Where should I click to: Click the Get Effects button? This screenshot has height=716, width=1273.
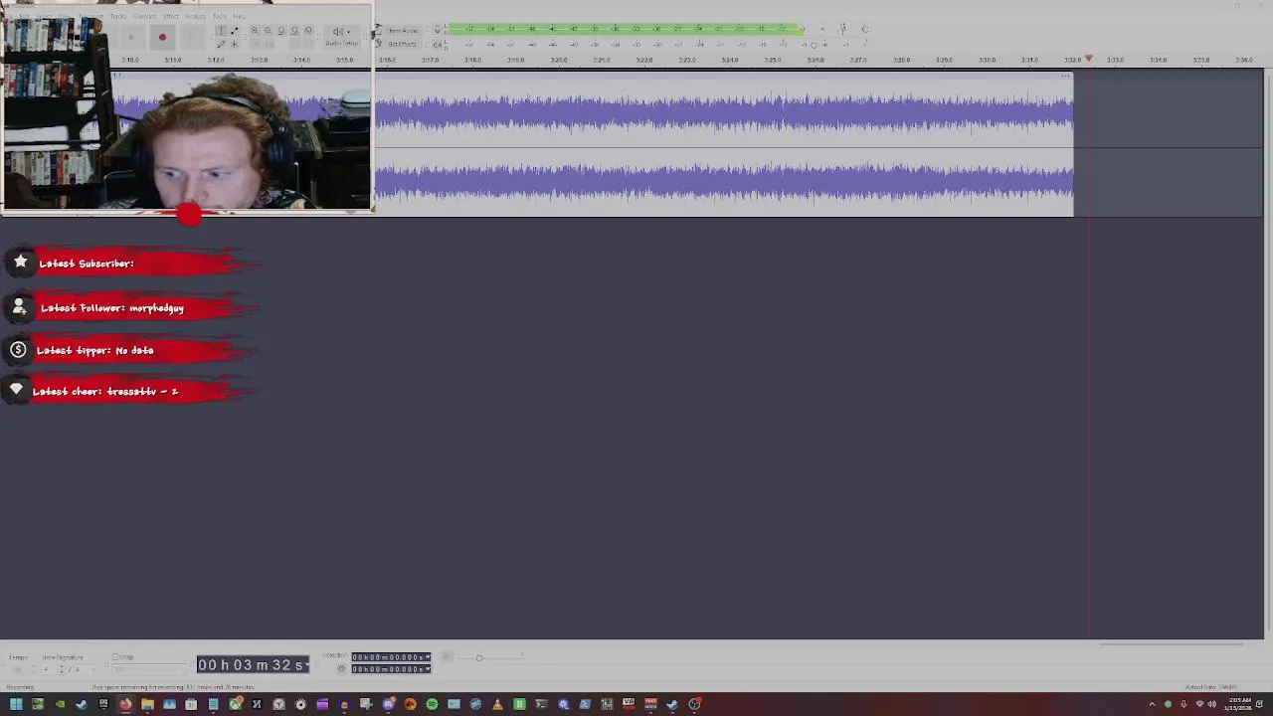pos(403,44)
